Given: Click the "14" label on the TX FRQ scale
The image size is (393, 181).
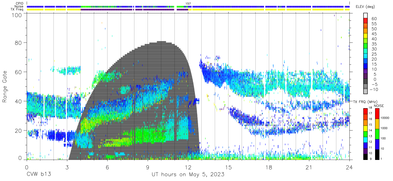Looking at the screenshot, I should (x=371, y=130).
